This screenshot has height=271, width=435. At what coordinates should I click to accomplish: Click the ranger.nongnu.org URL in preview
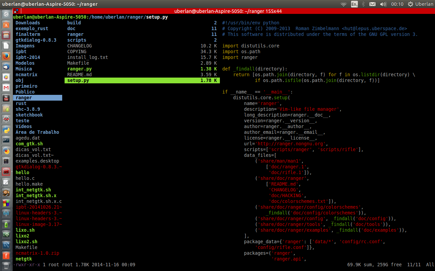coord(291,144)
